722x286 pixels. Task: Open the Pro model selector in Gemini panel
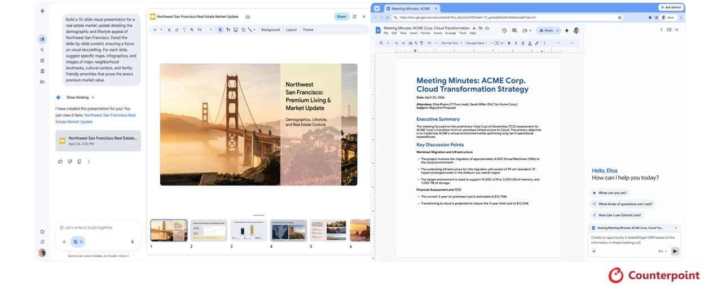point(663,251)
